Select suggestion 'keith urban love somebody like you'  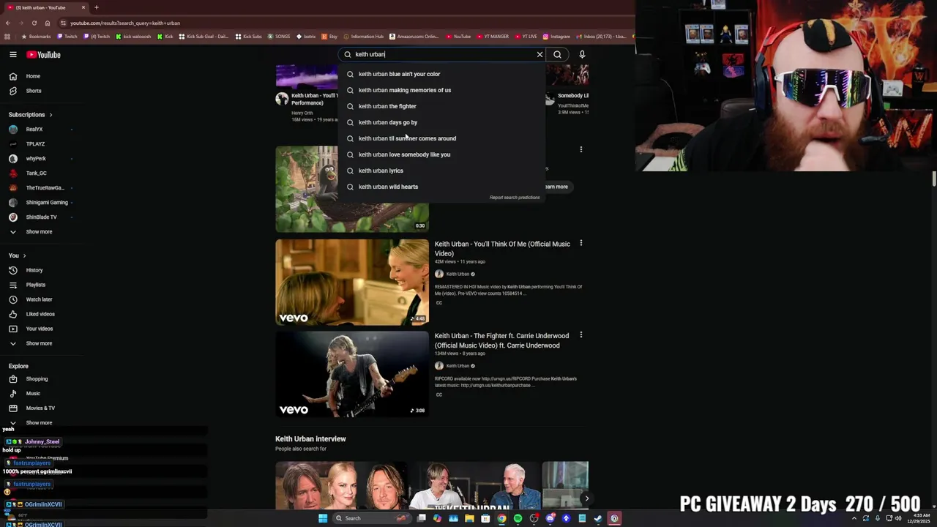click(443, 154)
